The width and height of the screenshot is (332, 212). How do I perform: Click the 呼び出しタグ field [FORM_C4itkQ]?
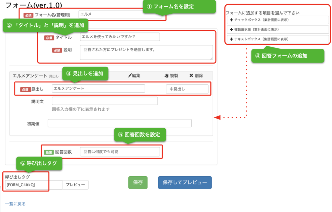[34, 185]
